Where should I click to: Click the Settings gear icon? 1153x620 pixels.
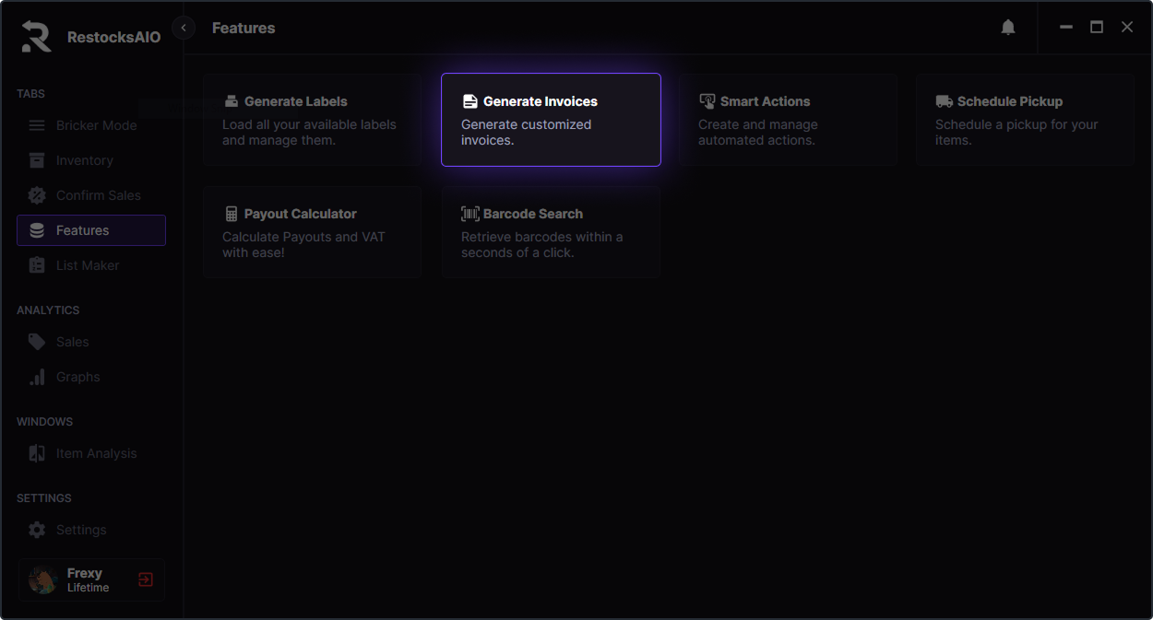tap(37, 530)
